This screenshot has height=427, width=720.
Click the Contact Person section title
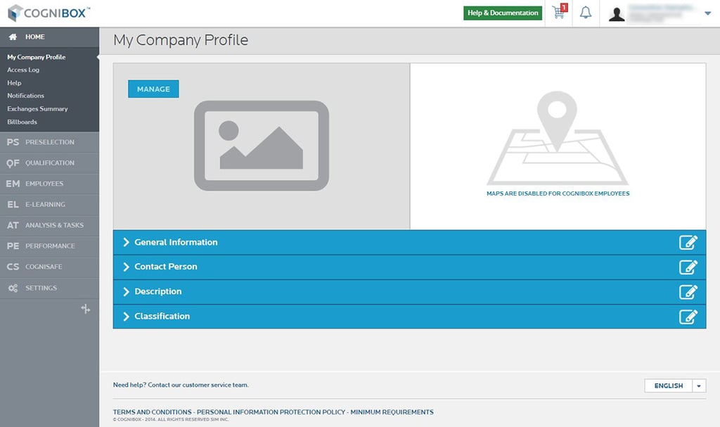coord(166,267)
